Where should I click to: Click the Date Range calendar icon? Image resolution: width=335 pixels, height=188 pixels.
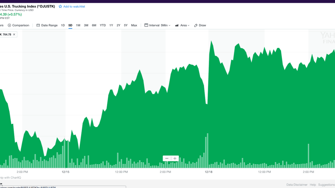coord(38,25)
